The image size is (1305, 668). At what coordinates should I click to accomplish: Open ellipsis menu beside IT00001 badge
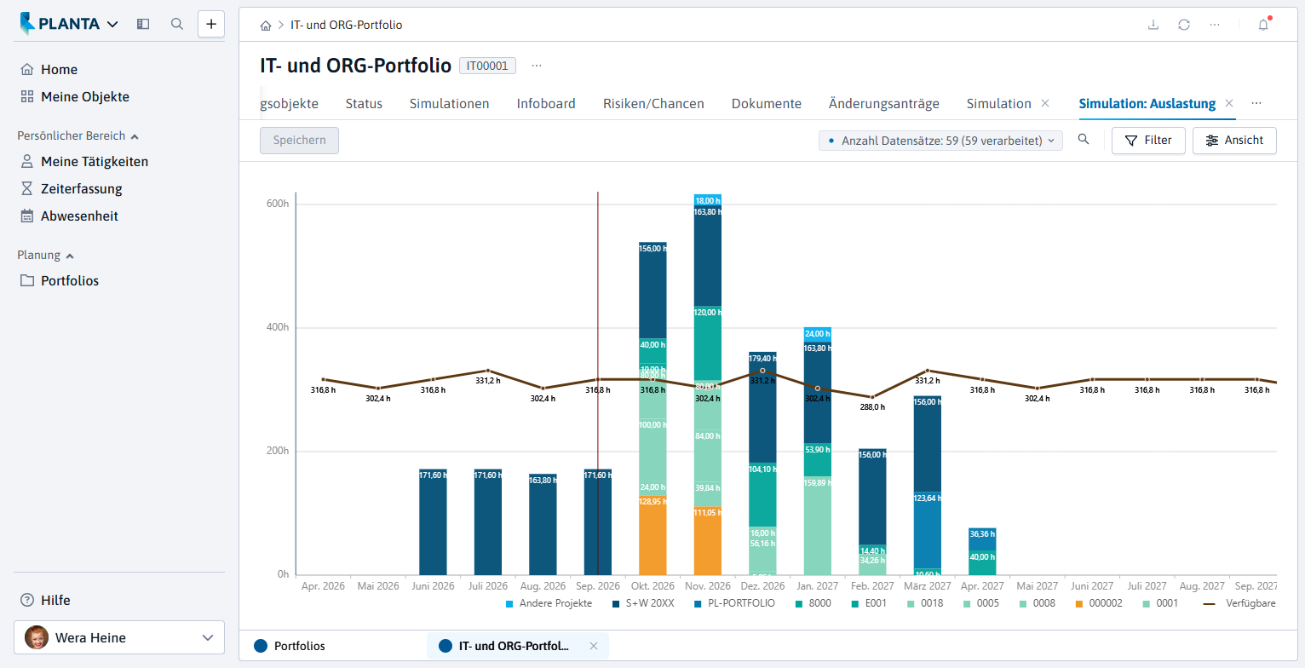tap(537, 66)
